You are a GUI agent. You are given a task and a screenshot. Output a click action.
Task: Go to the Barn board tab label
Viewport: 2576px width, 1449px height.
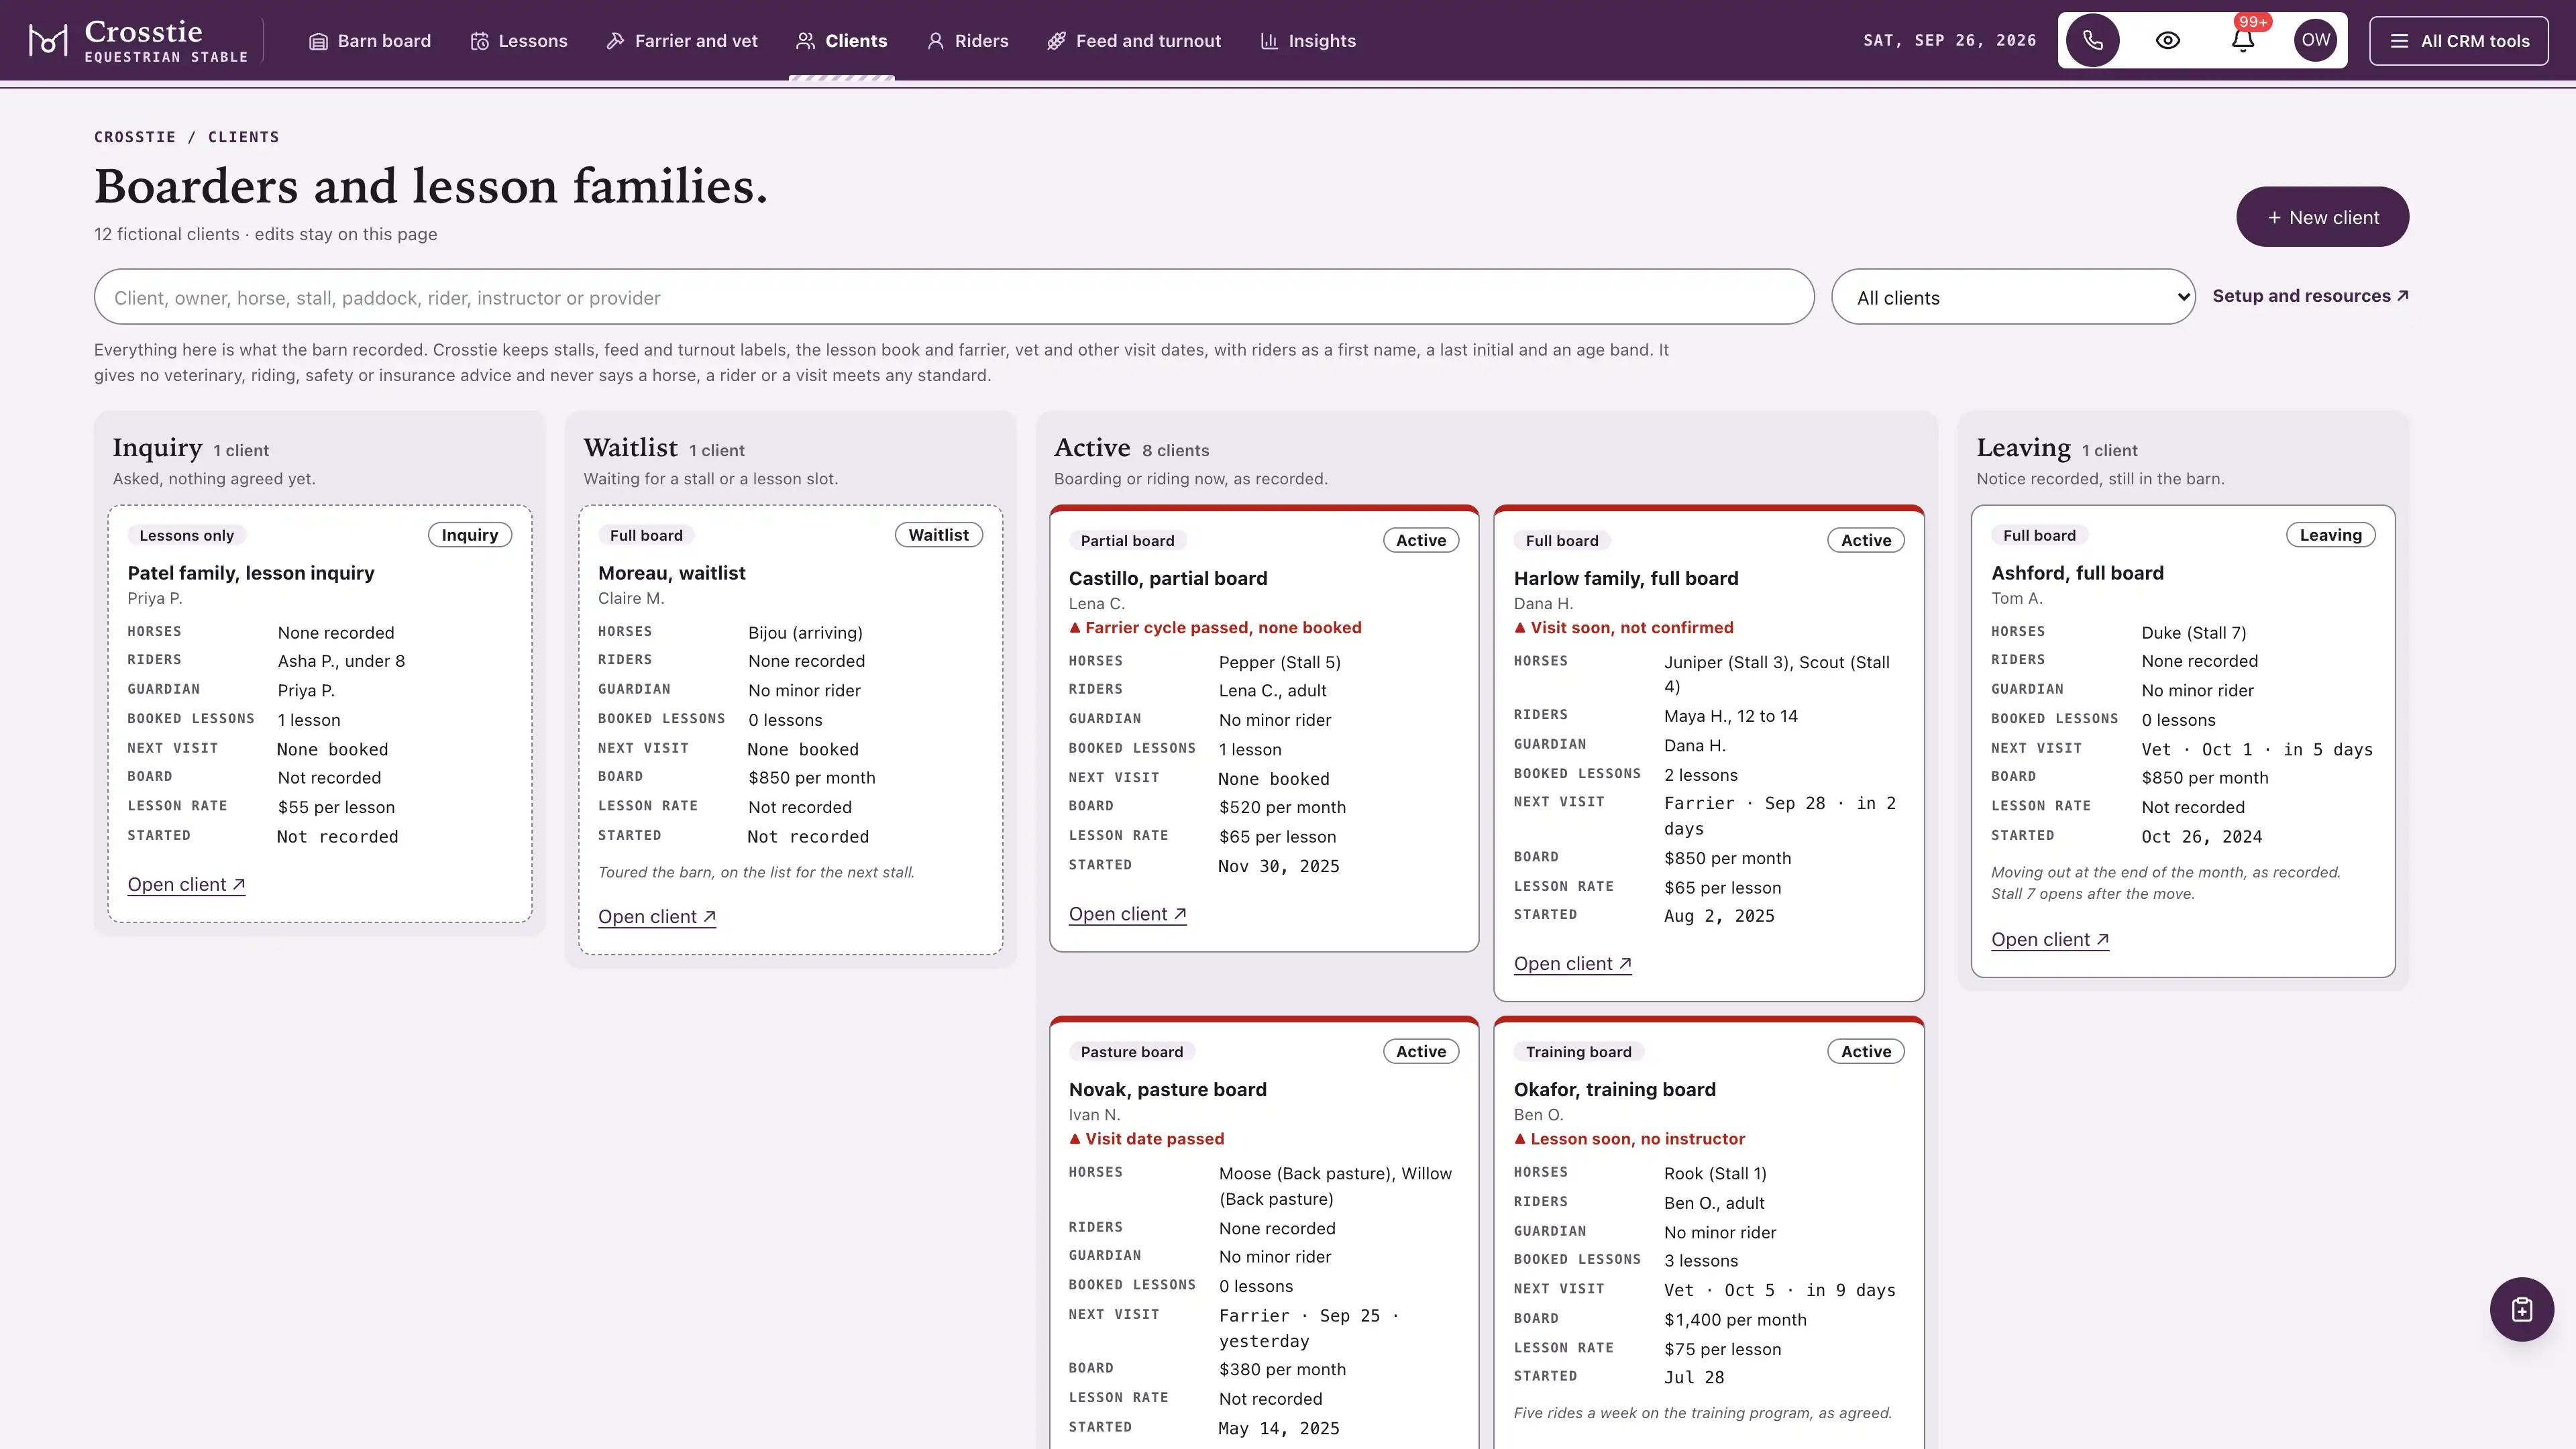tap(384, 41)
